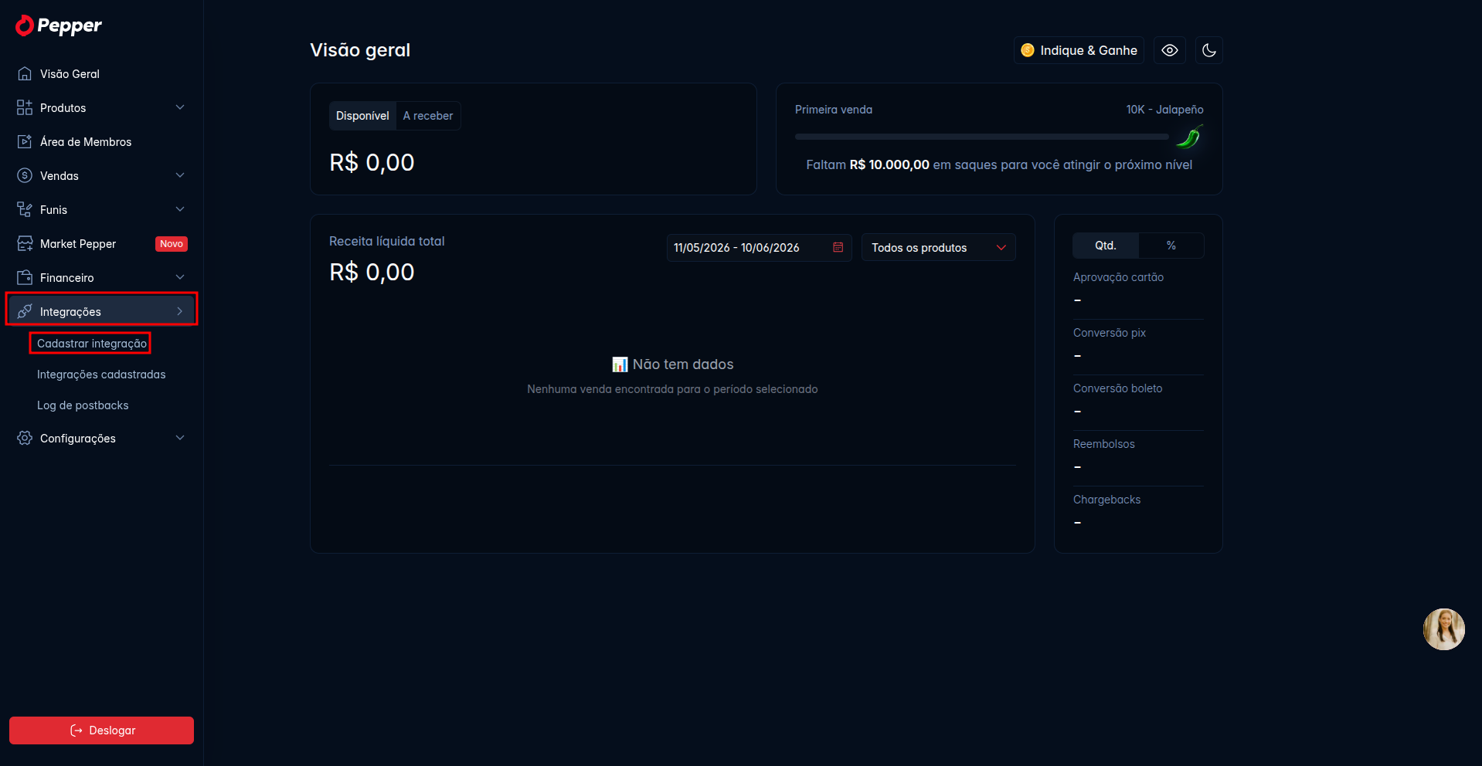Toggle dark mode with moon icon
Image resolution: width=1482 pixels, height=766 pixels.
pyautogui.click(x=1209, y=50)
